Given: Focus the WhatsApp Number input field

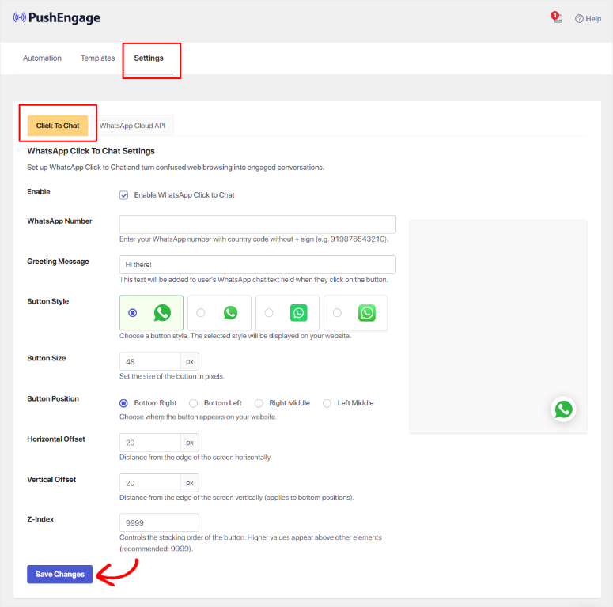Looking at the screenshot, I should pyautogui.click(x=258, y=224).
